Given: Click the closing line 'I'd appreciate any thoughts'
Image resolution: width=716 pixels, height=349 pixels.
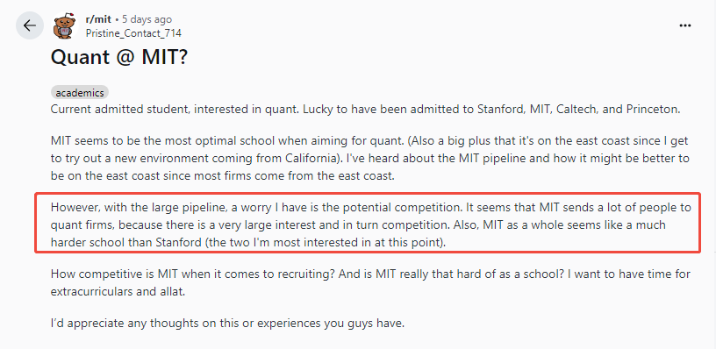Looking at the screenshot, I should [x=228, y=324].
